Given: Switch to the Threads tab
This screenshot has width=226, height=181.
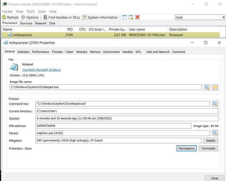Looking at the screenshot, I should 57,52.
